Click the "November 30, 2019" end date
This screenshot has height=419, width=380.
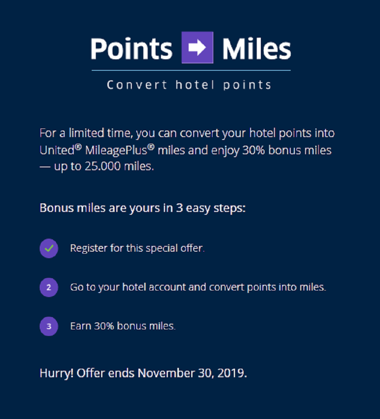[192, 373]
